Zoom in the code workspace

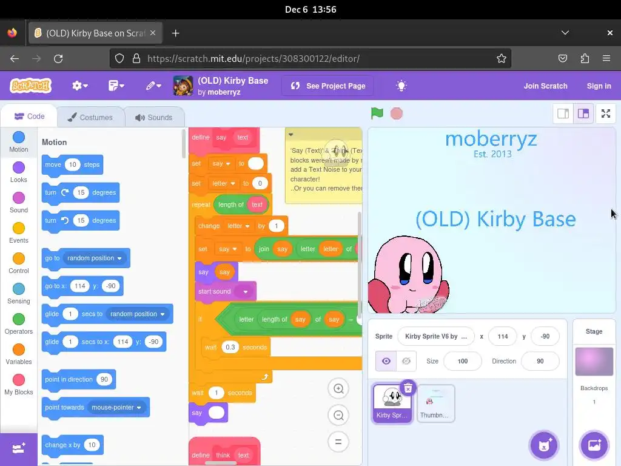coord(338,388)
